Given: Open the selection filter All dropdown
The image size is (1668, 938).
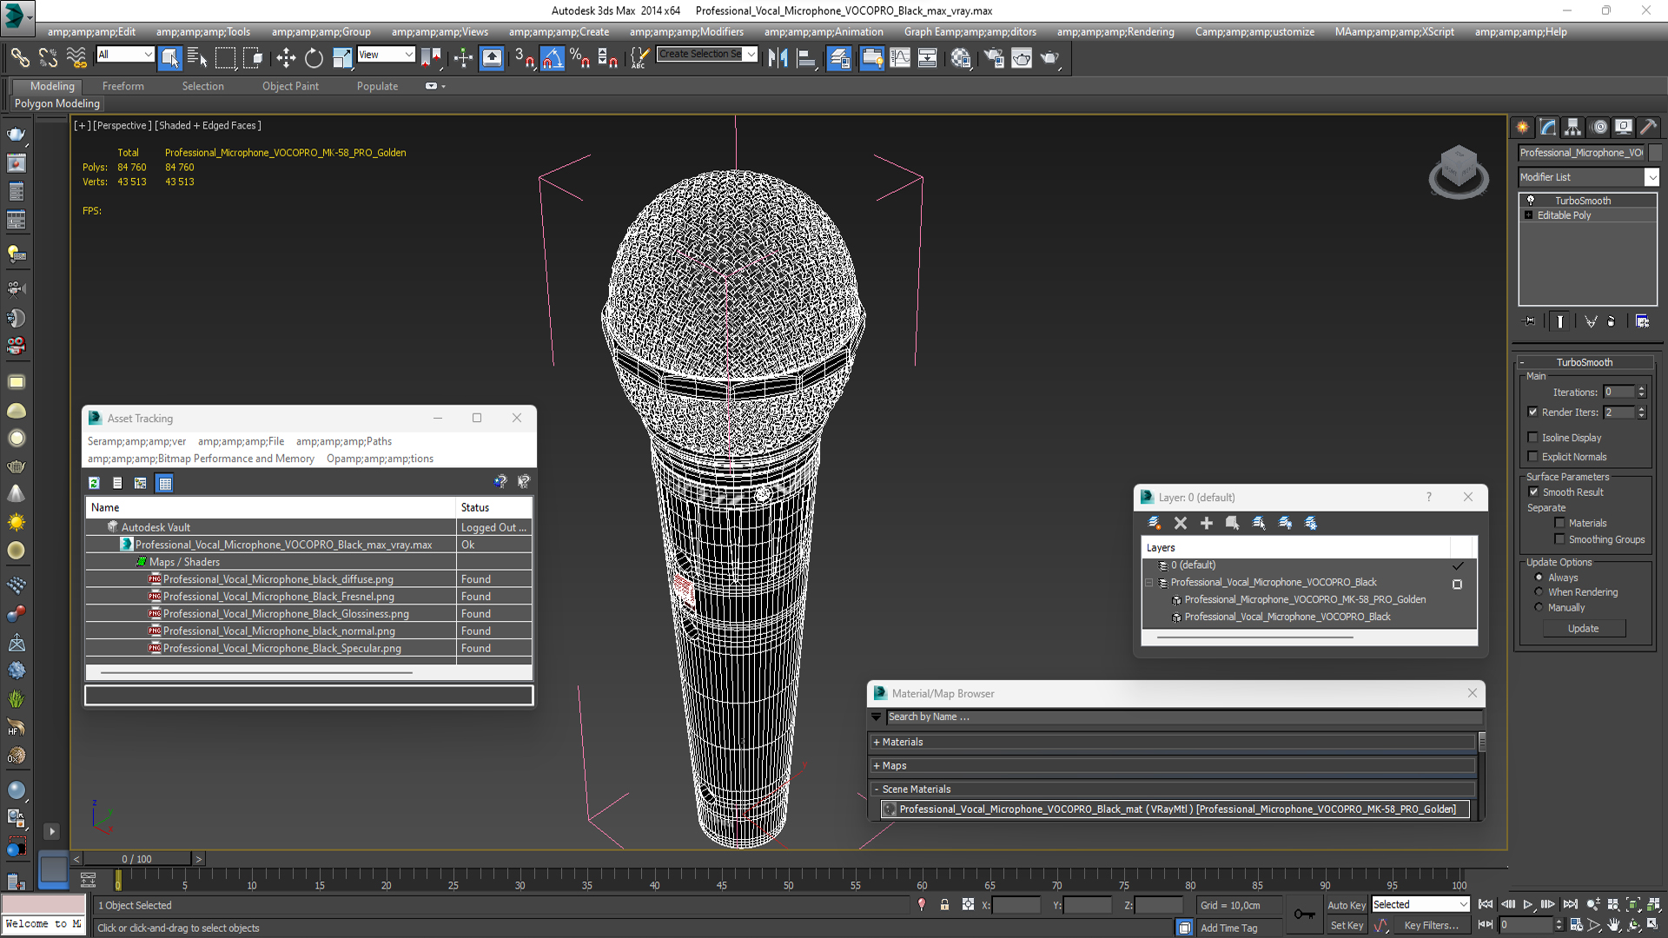Looking at the screenshot, I should click(x=125, y=55).
